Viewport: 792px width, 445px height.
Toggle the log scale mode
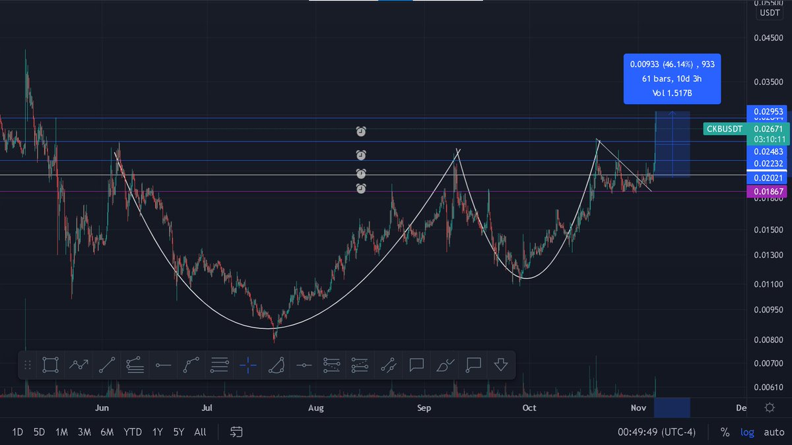[747, 432]
